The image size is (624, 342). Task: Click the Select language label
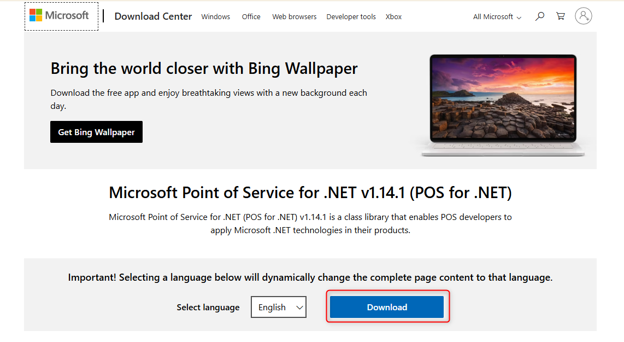208,308
